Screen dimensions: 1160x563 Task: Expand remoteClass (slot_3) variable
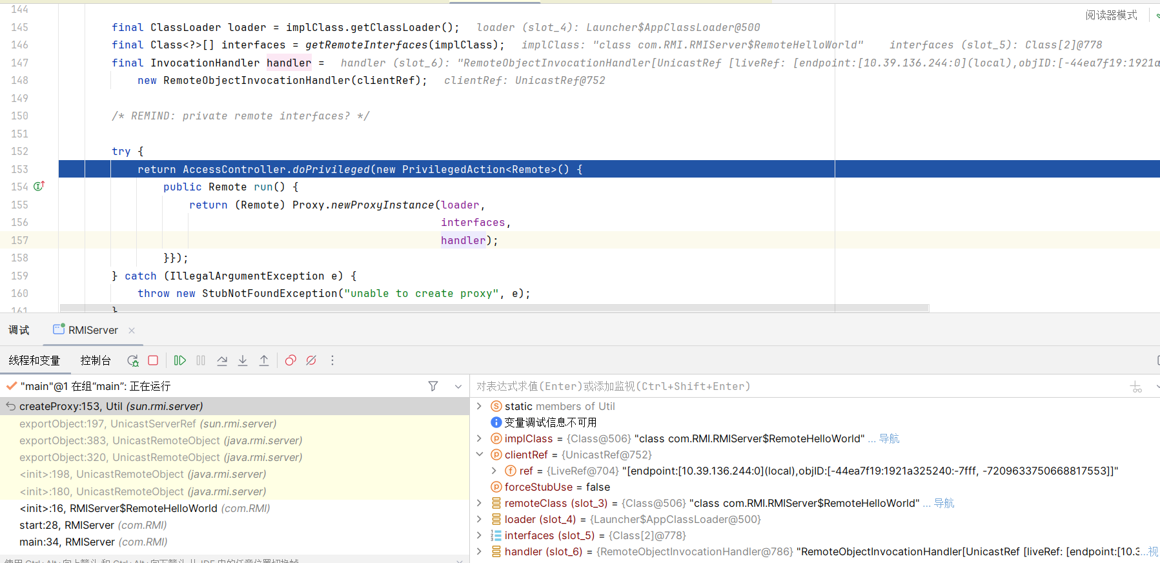pos(479,503)
